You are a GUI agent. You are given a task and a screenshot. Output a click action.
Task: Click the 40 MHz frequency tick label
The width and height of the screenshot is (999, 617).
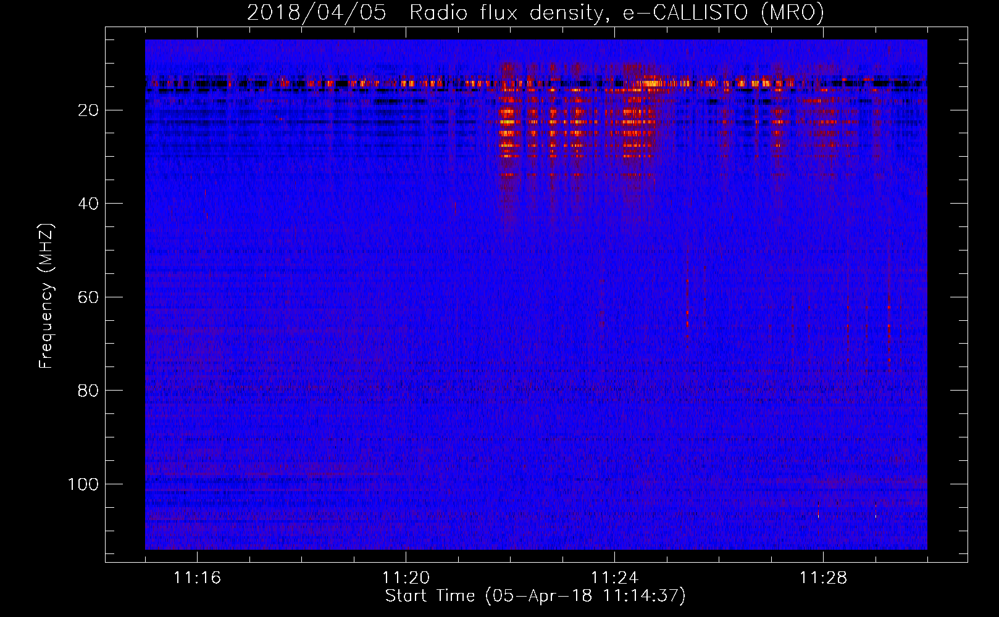click(88, 203)
